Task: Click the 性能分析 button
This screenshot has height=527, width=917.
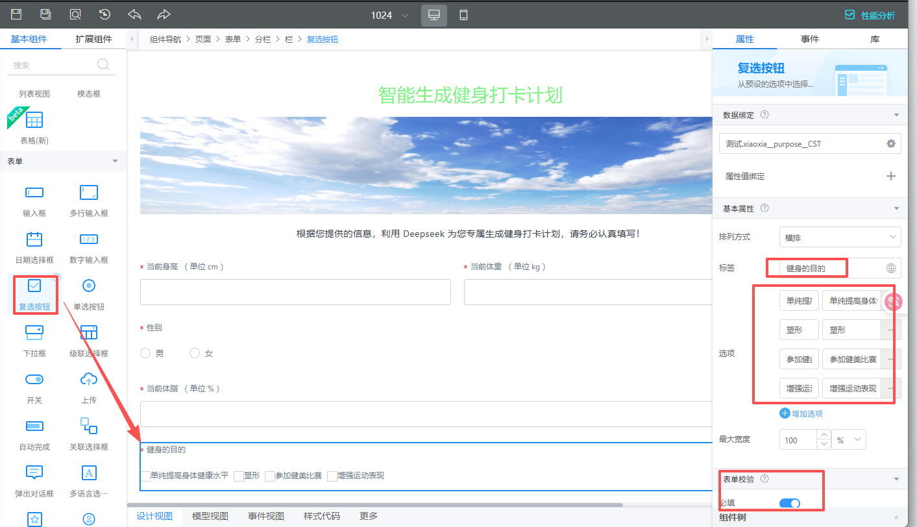Action: [x=870, y=15]
